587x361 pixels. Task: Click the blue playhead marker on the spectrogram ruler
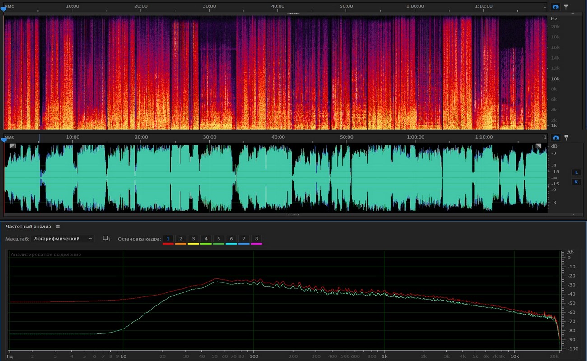click(x=4, y=9)
